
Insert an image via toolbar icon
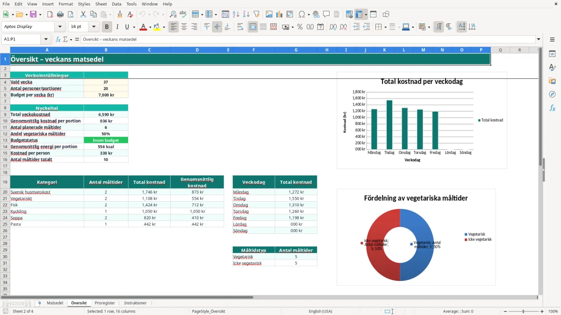click(269, 14)
